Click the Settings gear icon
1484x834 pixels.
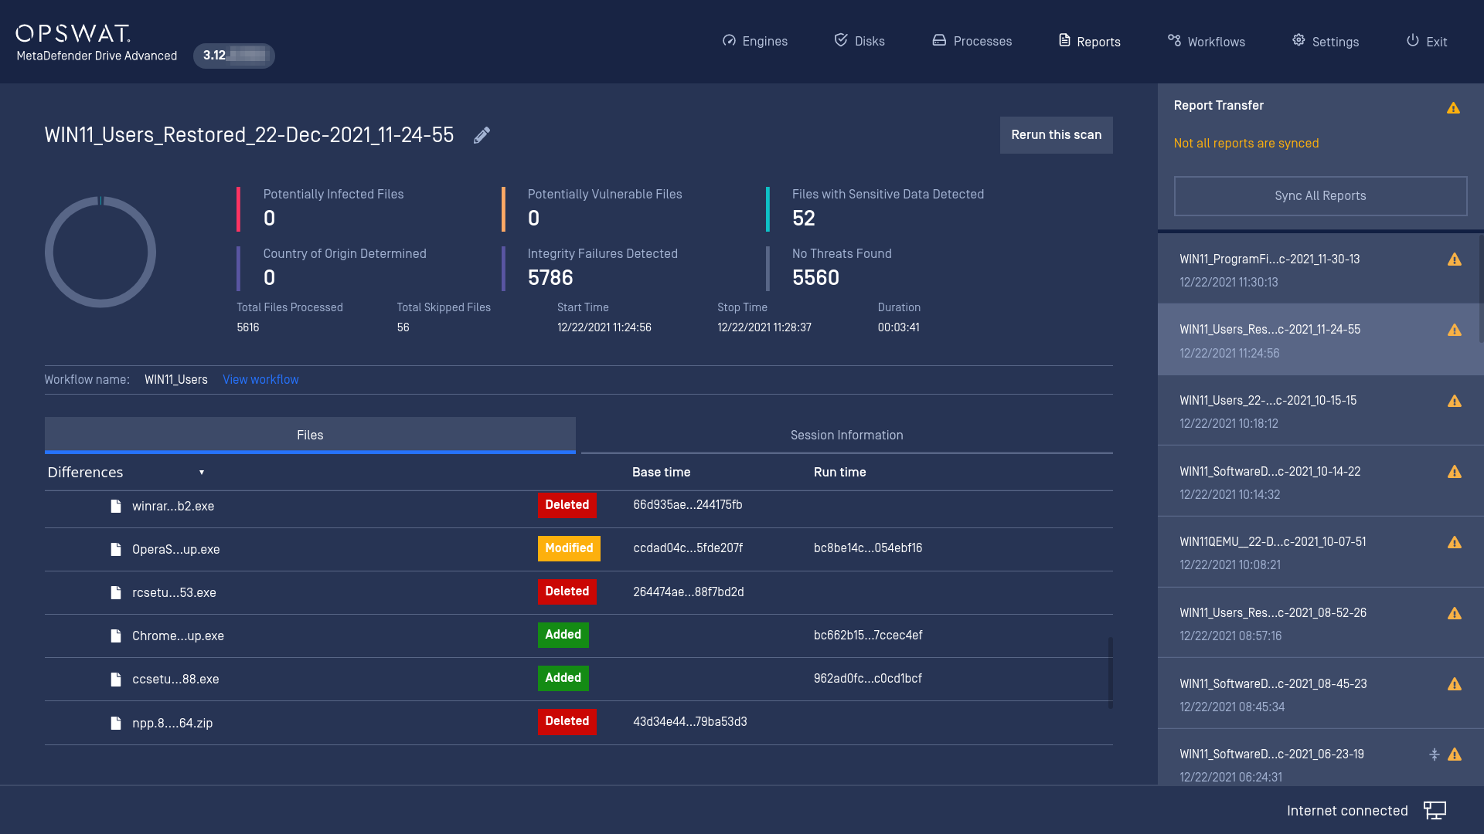click(1298, 40)
